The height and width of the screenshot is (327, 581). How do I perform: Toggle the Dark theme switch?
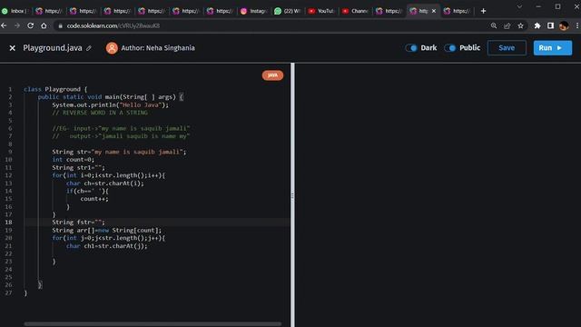point(411,48)
